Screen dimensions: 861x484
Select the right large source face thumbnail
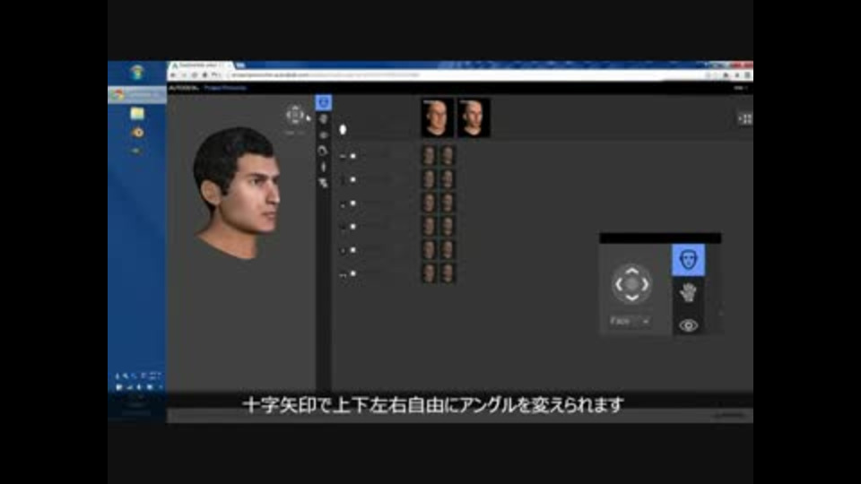[474, 117]
